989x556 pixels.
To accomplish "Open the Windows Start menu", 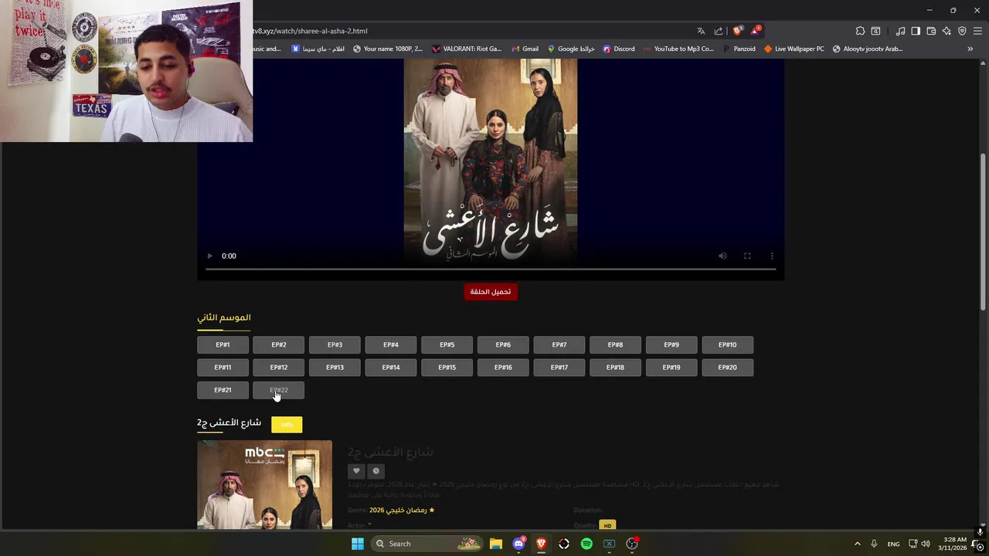I will [x=358, y=544].
